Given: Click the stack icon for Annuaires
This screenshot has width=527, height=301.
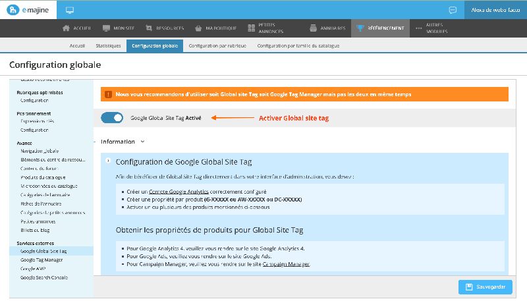Looking at the screenshot, I should click(x=314, y=28).
